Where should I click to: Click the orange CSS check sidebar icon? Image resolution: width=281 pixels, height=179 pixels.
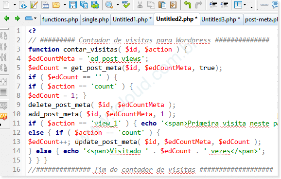tap(3, 117)
